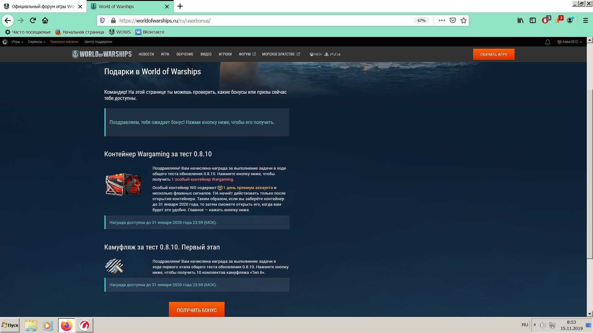Screen dimensions: 593x333
Task: Click the особый контейнер Wargaming link
Action: tap(202, 179)
